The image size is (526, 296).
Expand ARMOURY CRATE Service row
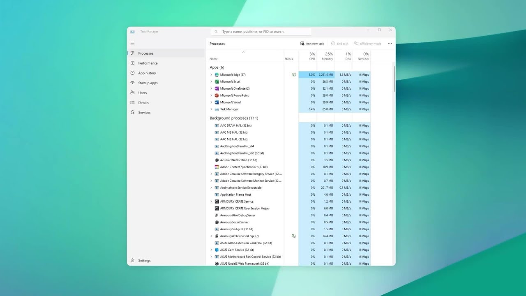coord(211,201)
